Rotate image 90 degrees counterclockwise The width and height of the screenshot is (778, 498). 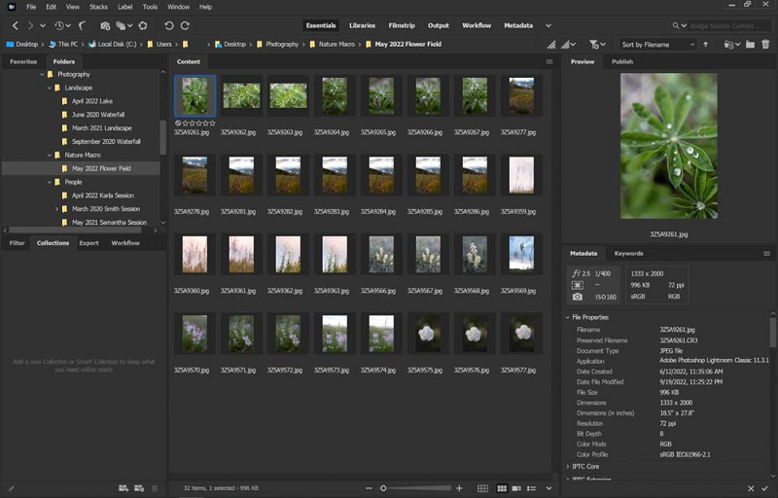tap(169, 25)
